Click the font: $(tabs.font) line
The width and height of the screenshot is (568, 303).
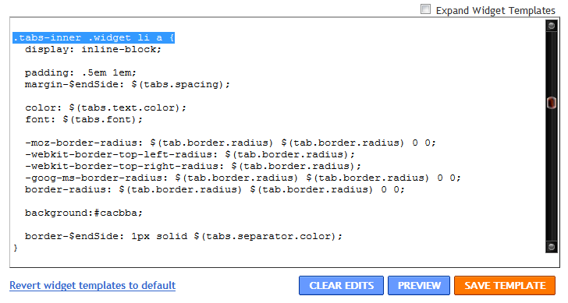(x=83, y=119)
